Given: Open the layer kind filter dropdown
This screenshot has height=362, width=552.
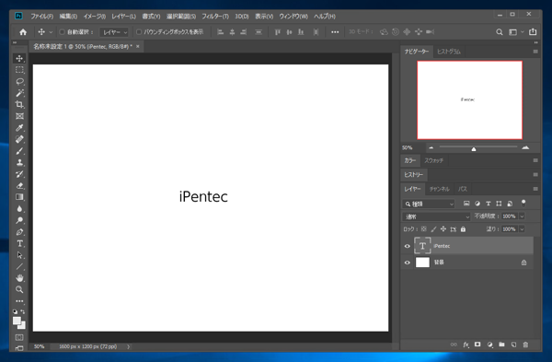Looking at the screenshot, I should pyautogui.click(x=429, y=204).
